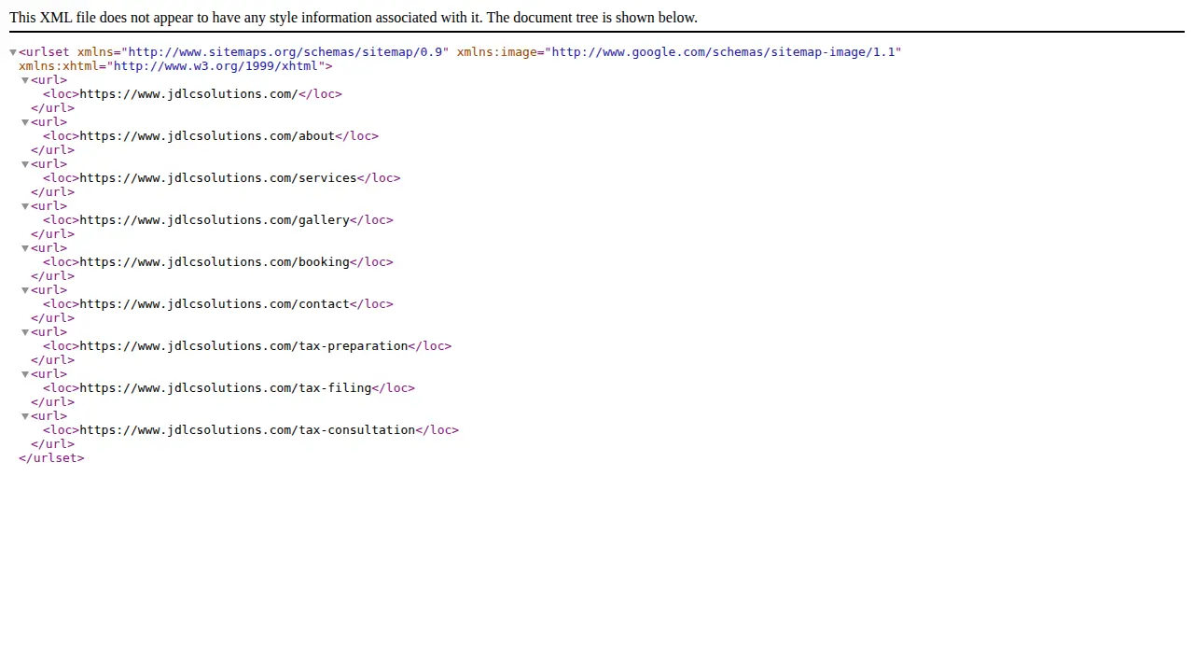Click the jdlcsolutions.com/tax-consultation URL text
The image size is (1194, 672).
pos(247,430)
